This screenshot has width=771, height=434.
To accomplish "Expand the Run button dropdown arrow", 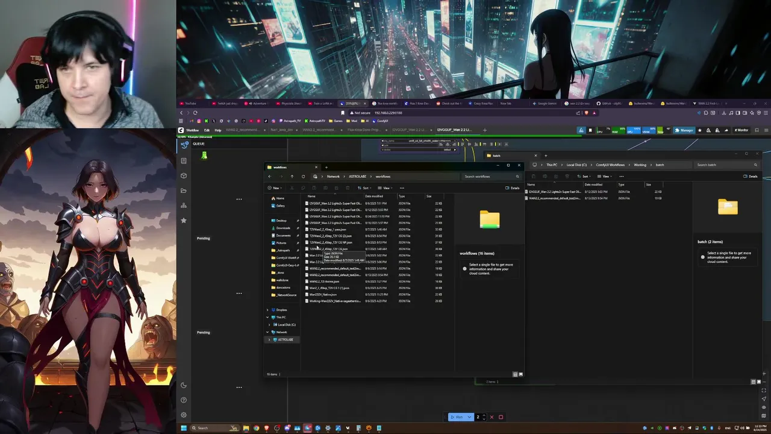I will click(469, 417).
